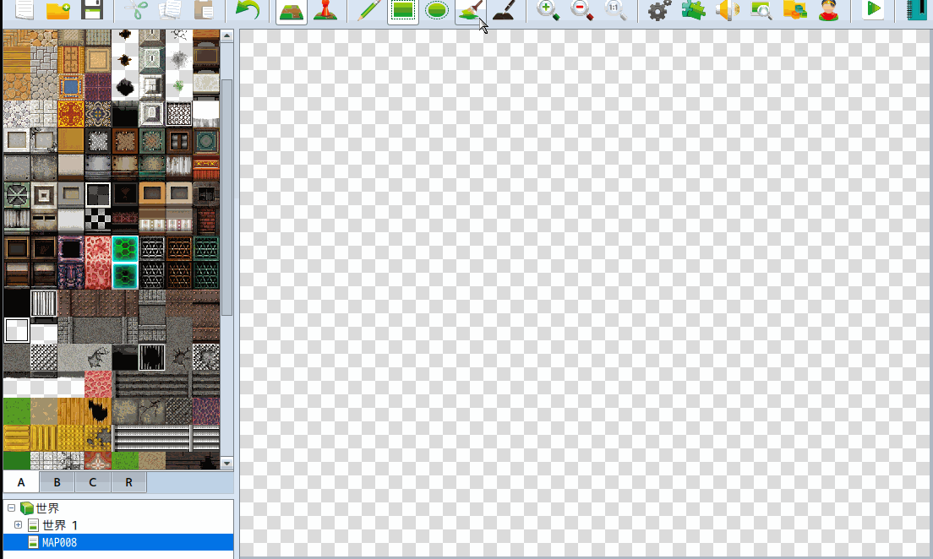Cut using the scissors icon
933x559 pixels.
136,9
